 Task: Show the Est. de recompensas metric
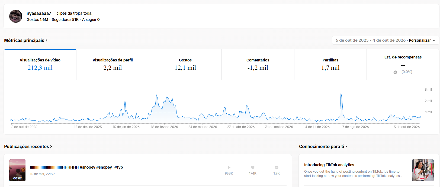click(403, 65)
